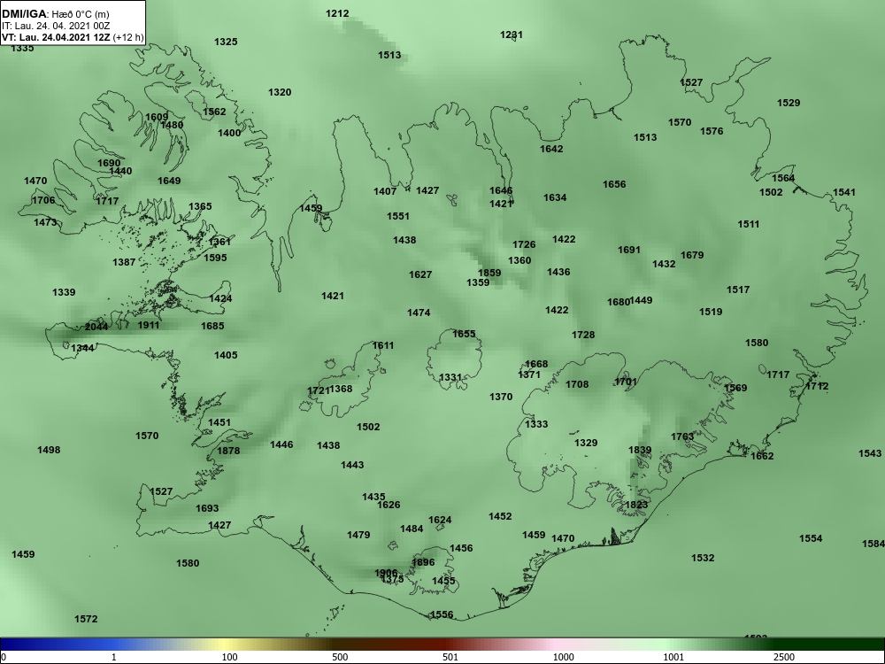The width and height of the screenshot is (885, 664).
Task: Select the 1649 value
Action: [x=169, y=181]
